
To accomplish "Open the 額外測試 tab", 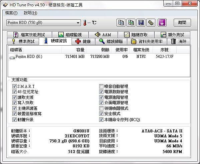I will [x=172, y=35].
